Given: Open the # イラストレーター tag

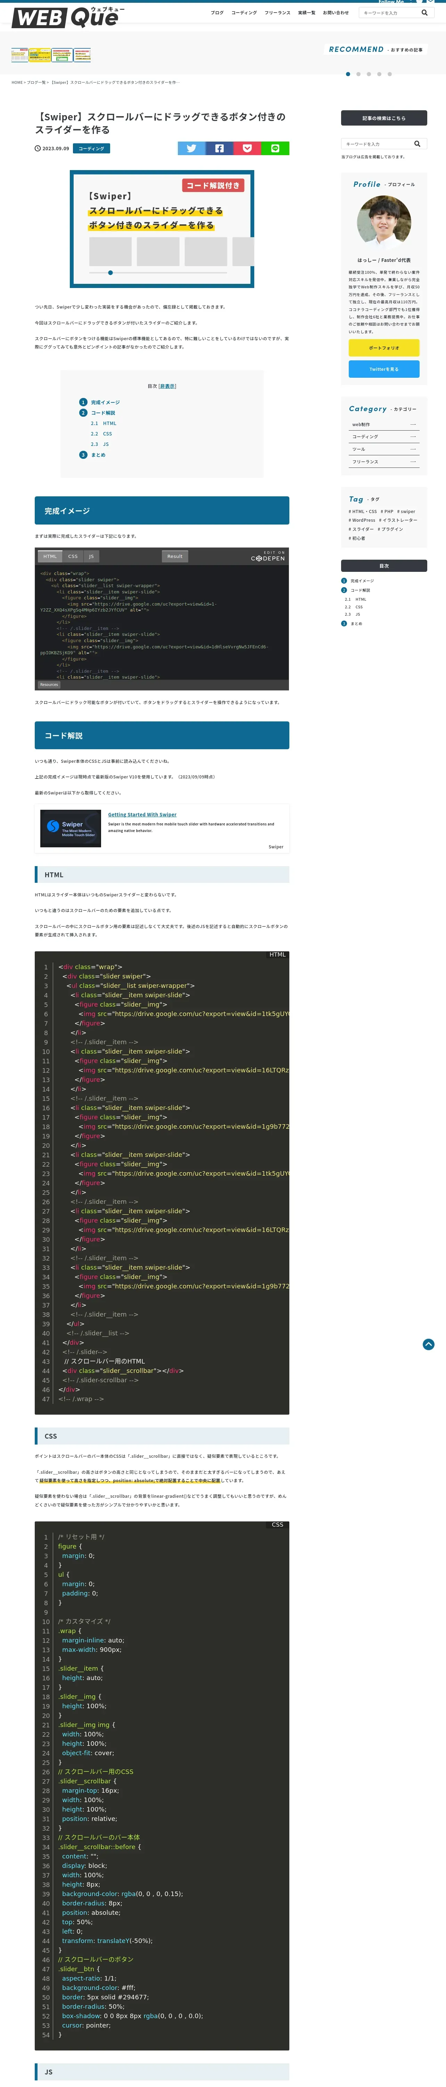Looking at the screenshot, I should point(398,520).
